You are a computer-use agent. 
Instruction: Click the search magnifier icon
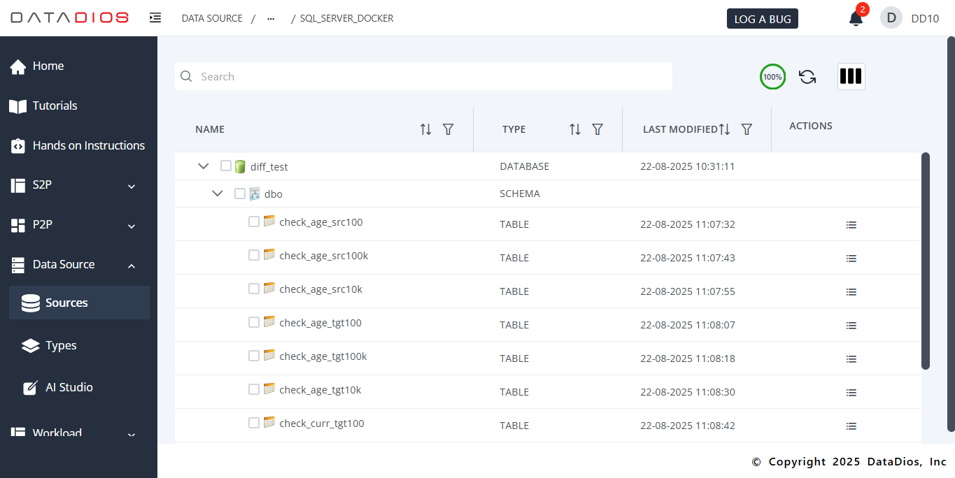186,76
